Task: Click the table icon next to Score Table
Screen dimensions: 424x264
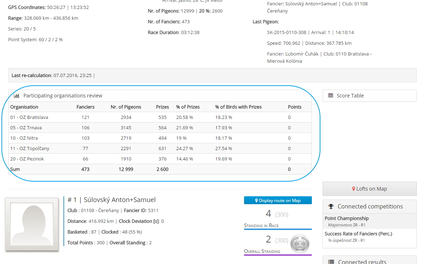Action: (x=330, y=96)
